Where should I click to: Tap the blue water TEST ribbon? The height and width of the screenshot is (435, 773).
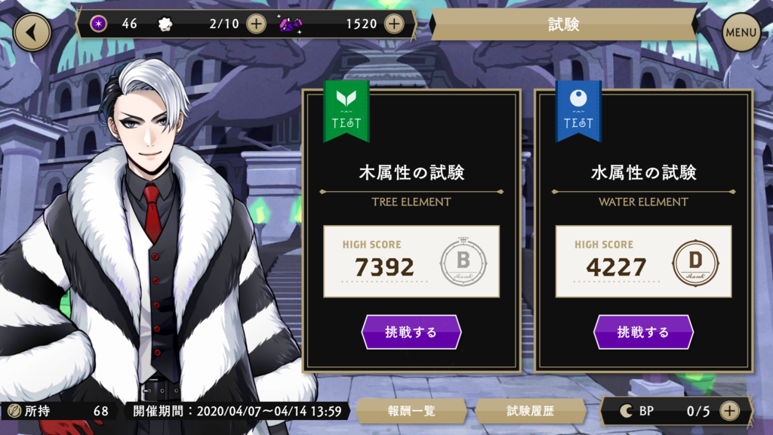pos(578,111)
